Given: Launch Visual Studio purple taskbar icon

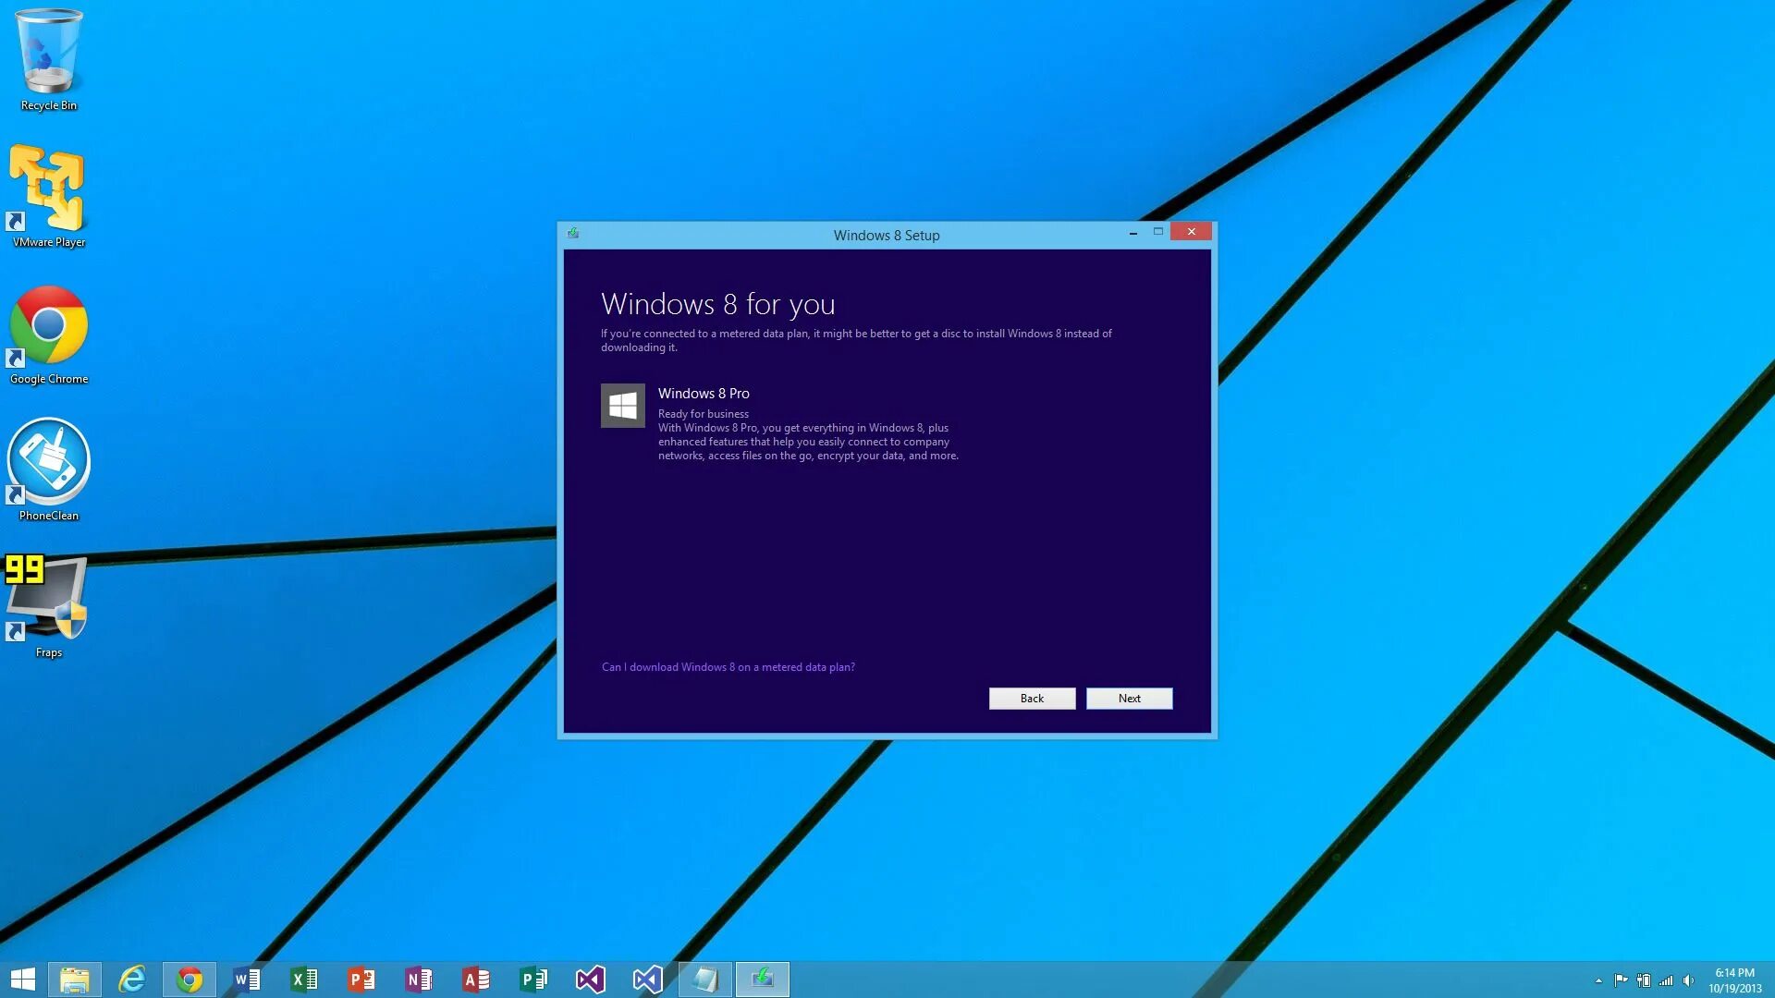Looking at the screenshot, I should coord(591,980).
